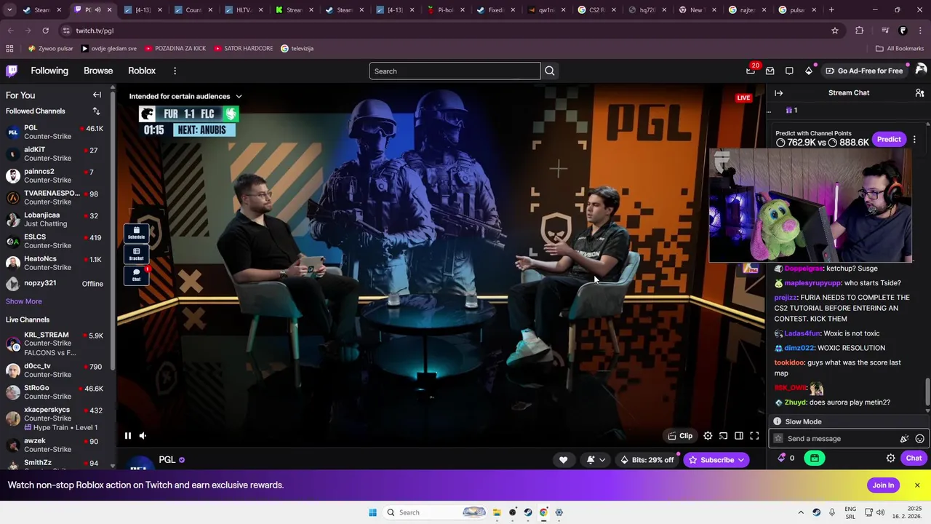931x524 pixels.
Task: Go to Following tab
Action: [x=49, y=71]
